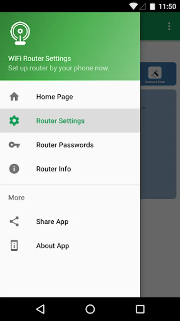Open the three-dot overflow menu
Screen dimensions: 180x321
pyautogui.click(x=169, y=26)
